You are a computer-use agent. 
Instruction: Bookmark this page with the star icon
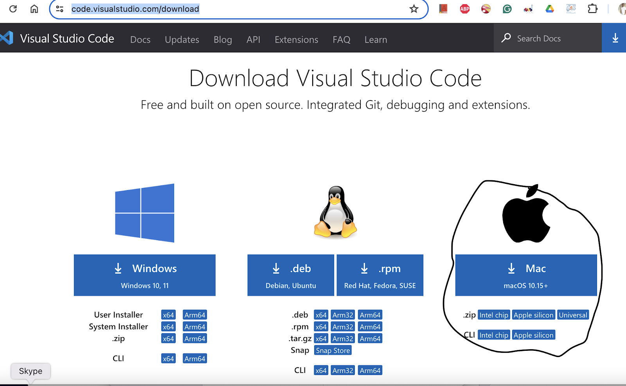point(414,9)
